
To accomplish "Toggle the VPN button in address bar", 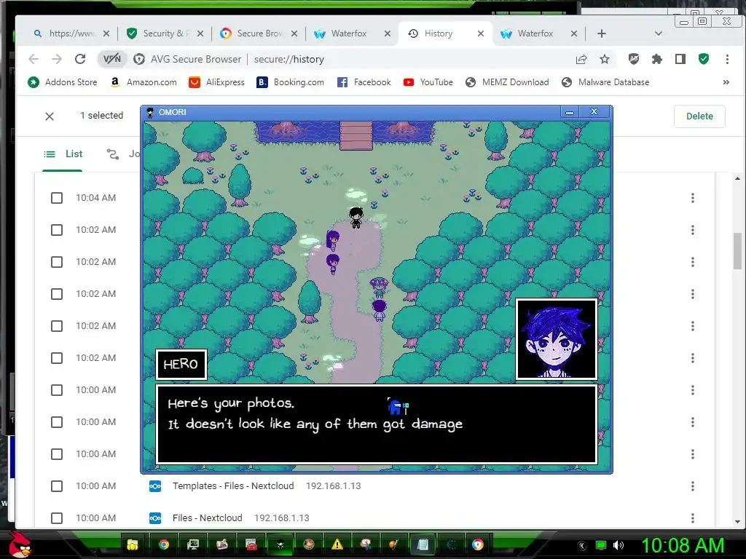I will pos(112,59).
